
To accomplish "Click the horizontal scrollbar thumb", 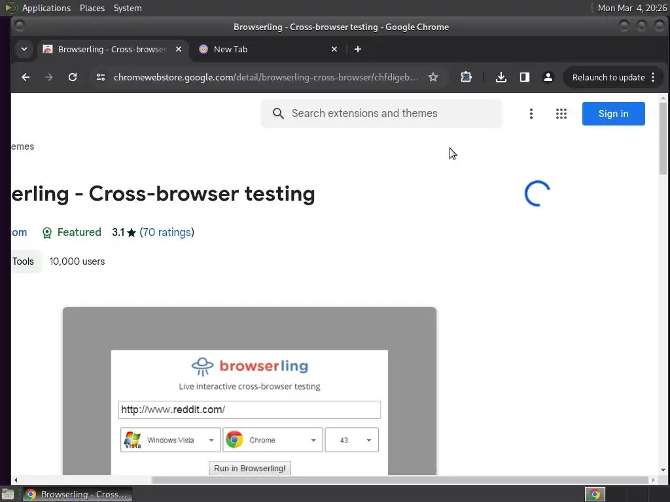I will (400, 480).
